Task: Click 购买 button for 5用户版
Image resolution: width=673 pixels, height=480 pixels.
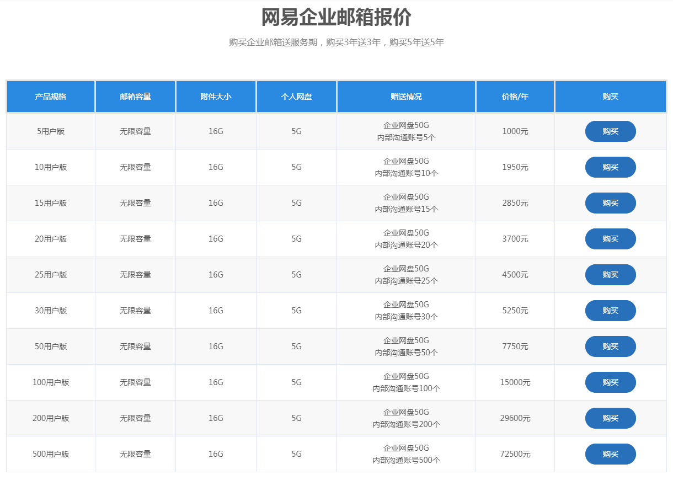Action: coord(610,131)
